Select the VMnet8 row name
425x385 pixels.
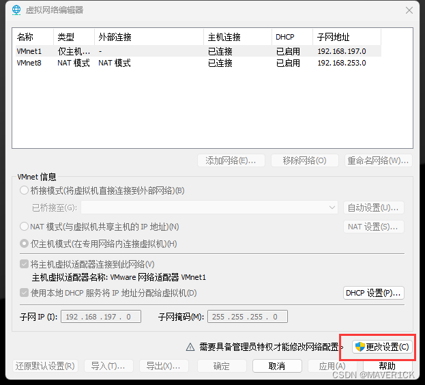tap(29, 63)
